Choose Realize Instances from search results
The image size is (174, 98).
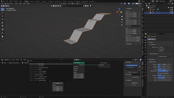[51, 75]
